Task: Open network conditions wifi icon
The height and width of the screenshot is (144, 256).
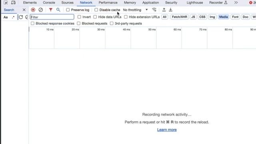Action: tap(154, 10)
